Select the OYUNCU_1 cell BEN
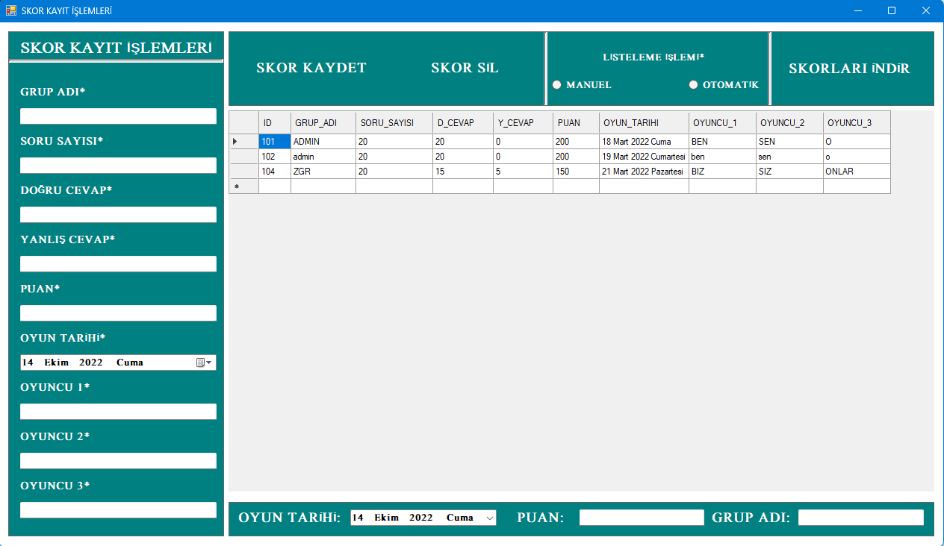This screenshot has width=944, height=546. 722,142
